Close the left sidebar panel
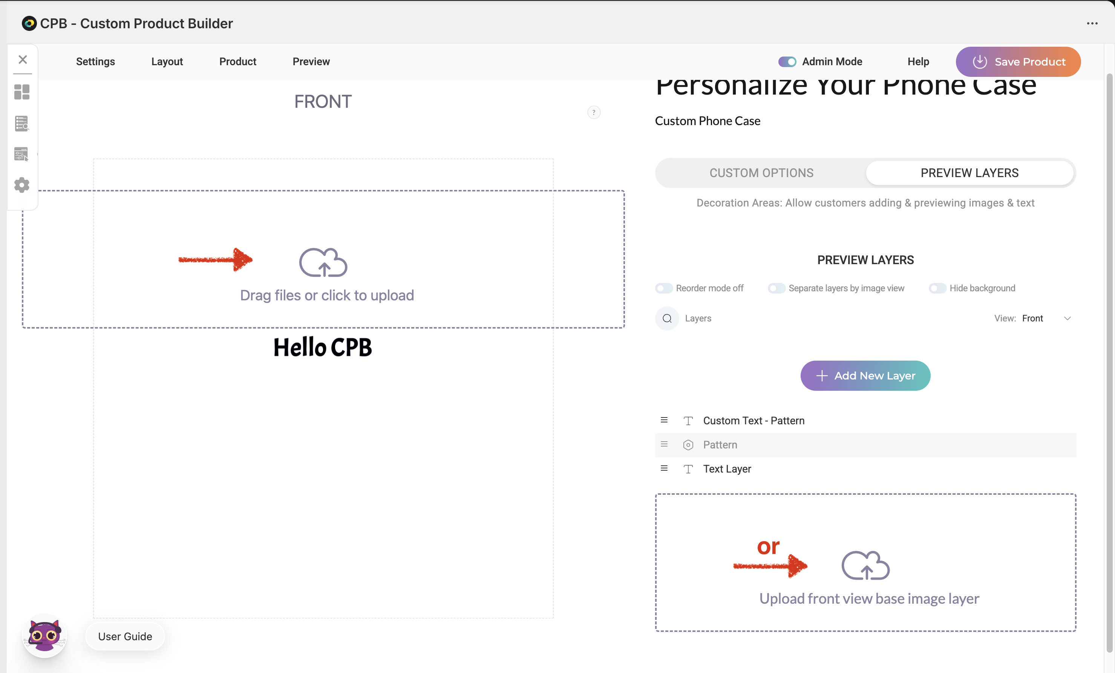 (23, 60)
